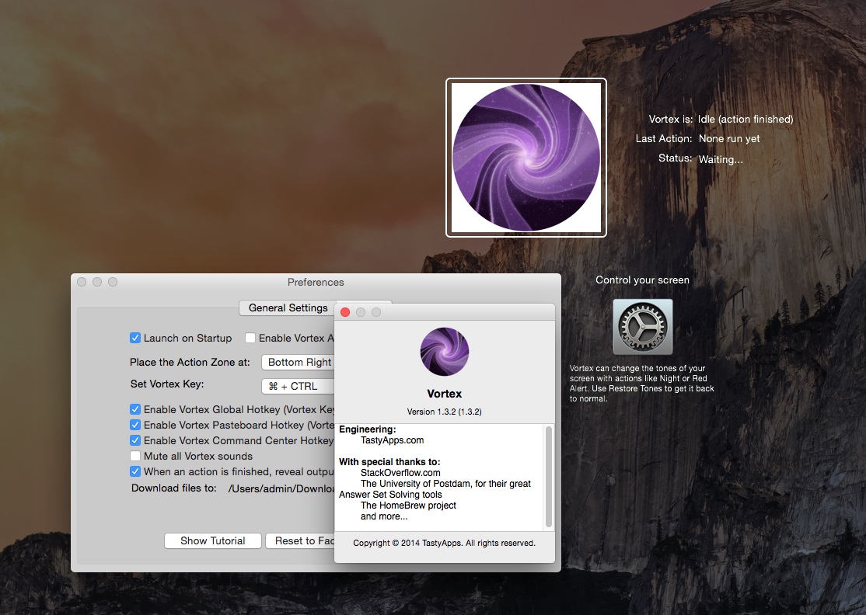Check Mute all Vortex sounds
This screenshot has height=615, width=866.
134,456
